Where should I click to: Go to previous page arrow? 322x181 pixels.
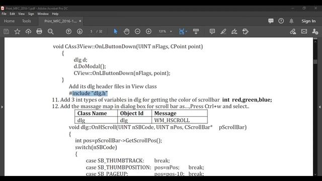coord(68,31)
